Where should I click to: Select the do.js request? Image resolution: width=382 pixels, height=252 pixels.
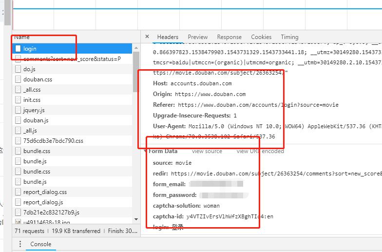coord(72,69)
